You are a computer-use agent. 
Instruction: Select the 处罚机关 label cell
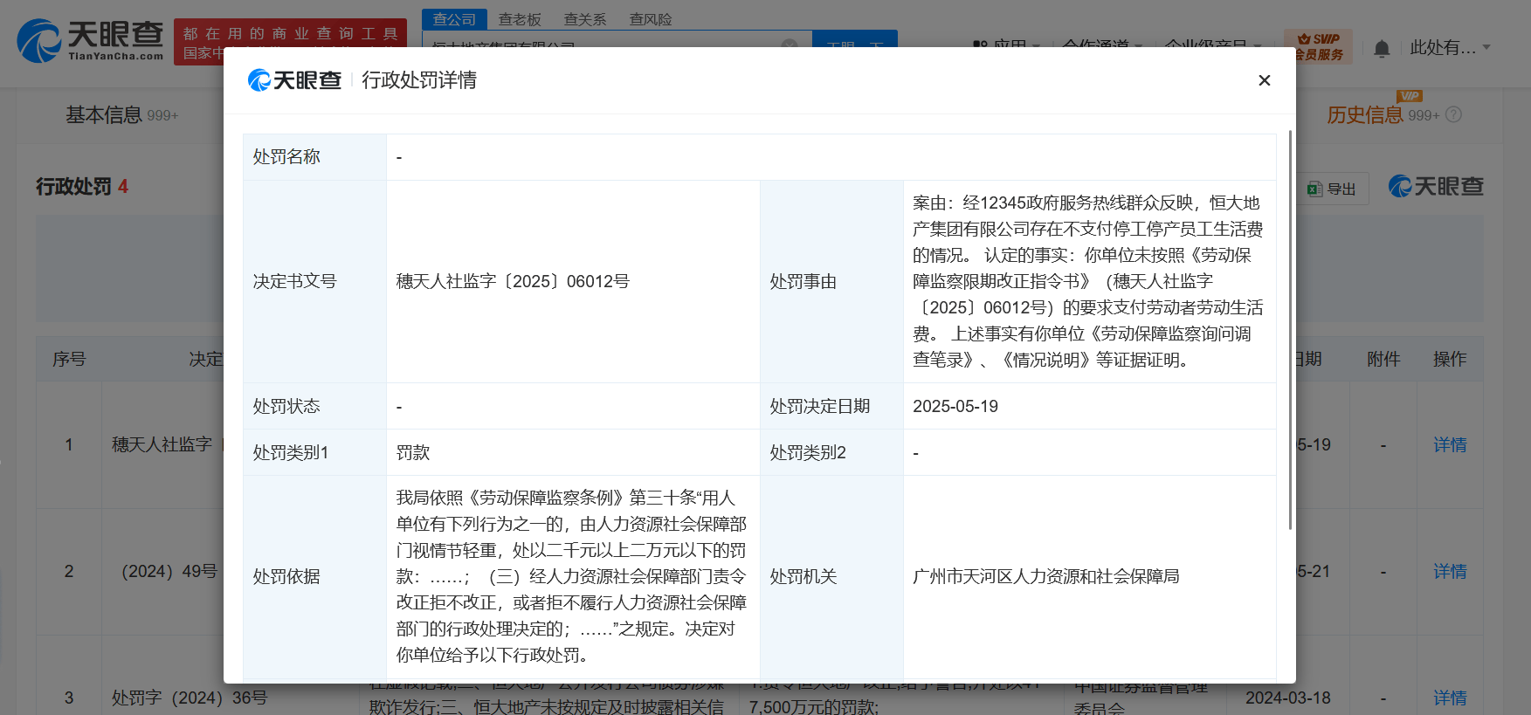831,576
